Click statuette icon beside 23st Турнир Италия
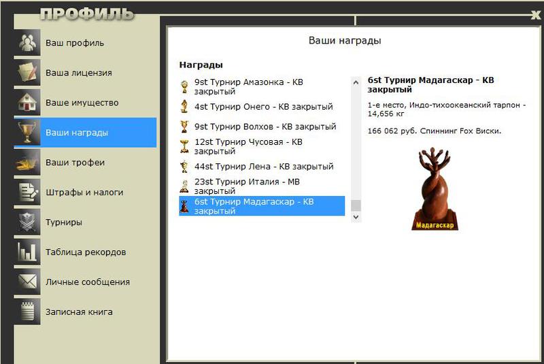544x364 pixels. pyautogui.click(x=184, y=186)
